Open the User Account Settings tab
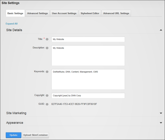 64,13
